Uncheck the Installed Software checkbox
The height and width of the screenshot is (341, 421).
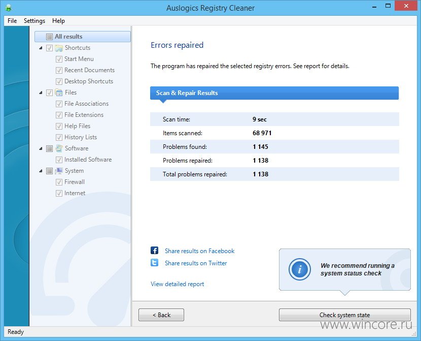click(59, 160)
